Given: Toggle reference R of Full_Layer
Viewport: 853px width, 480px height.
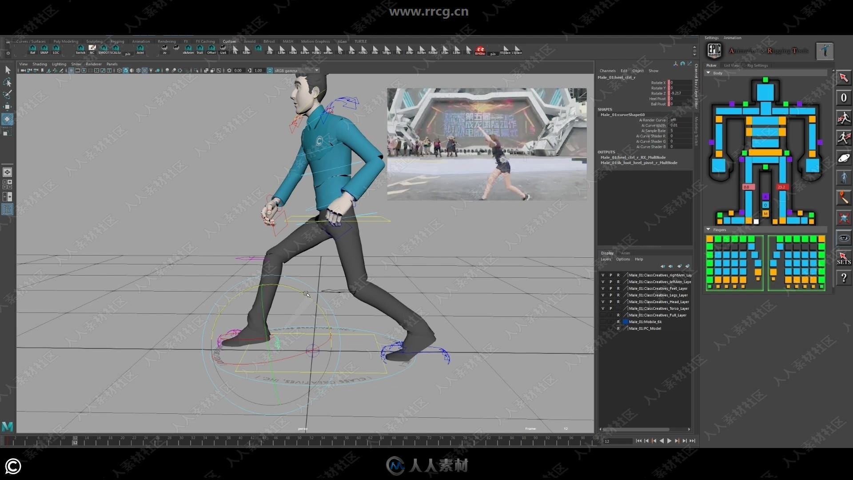Looking at the screenshot, I should pos(618,315).
